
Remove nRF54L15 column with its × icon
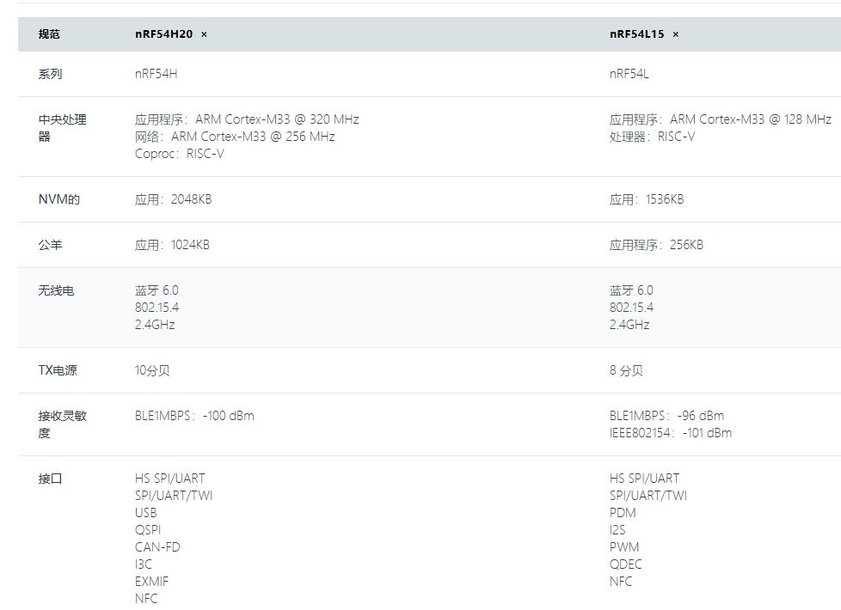pos(676,34)
